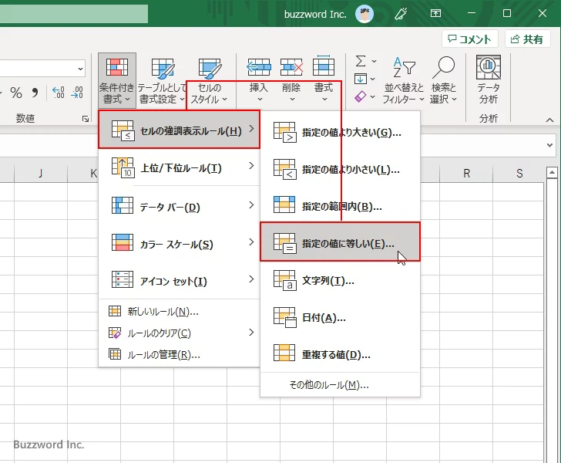561x463 pixels.
Task: Choose 指定の値より大きい(G) greater than rule
Action: [340, 133]
